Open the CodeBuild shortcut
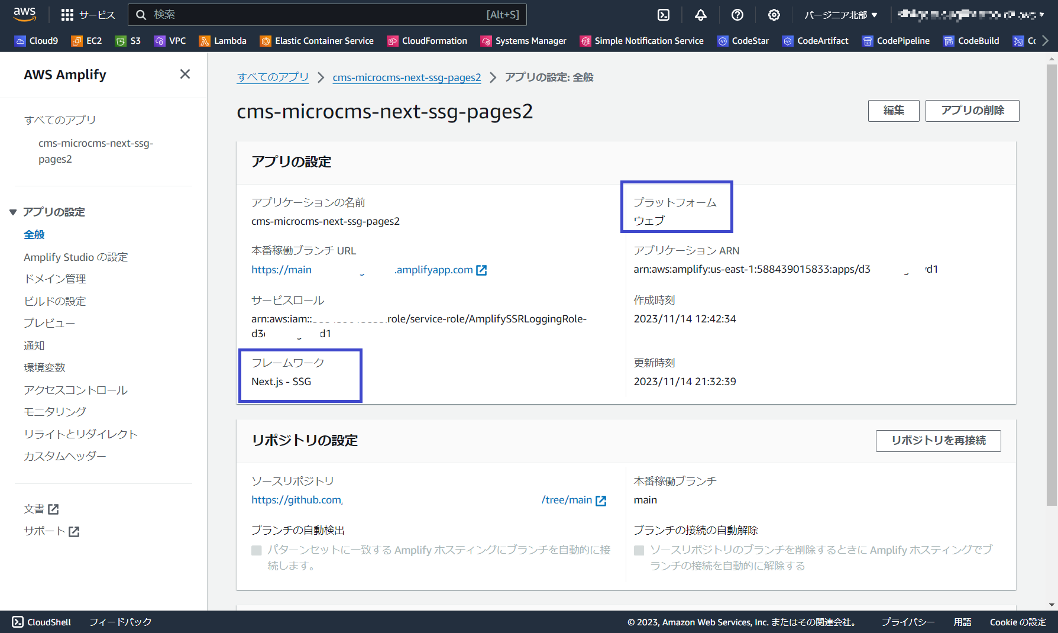The image size is (1058, 633). click(971, 41)
